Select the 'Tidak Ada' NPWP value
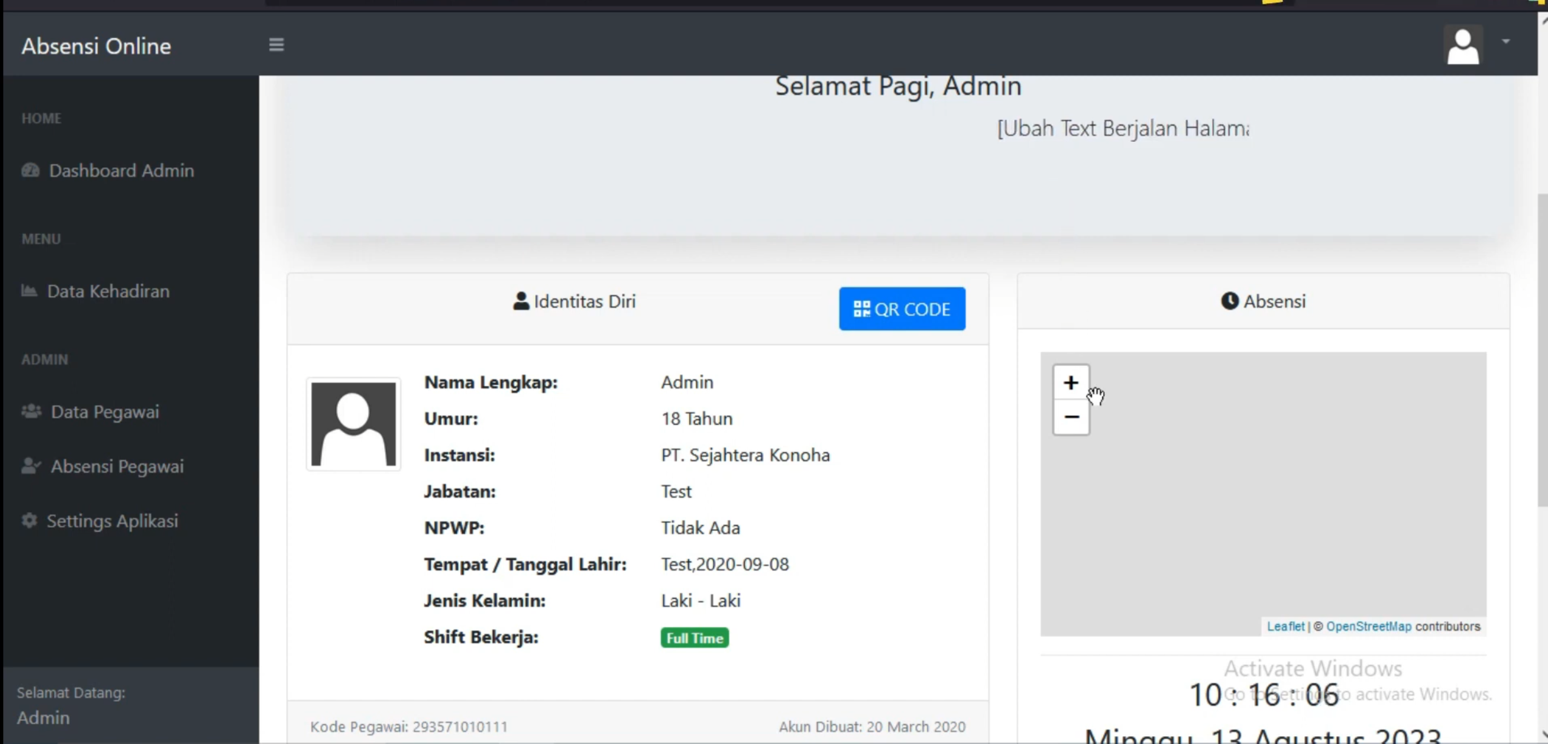 701,528
